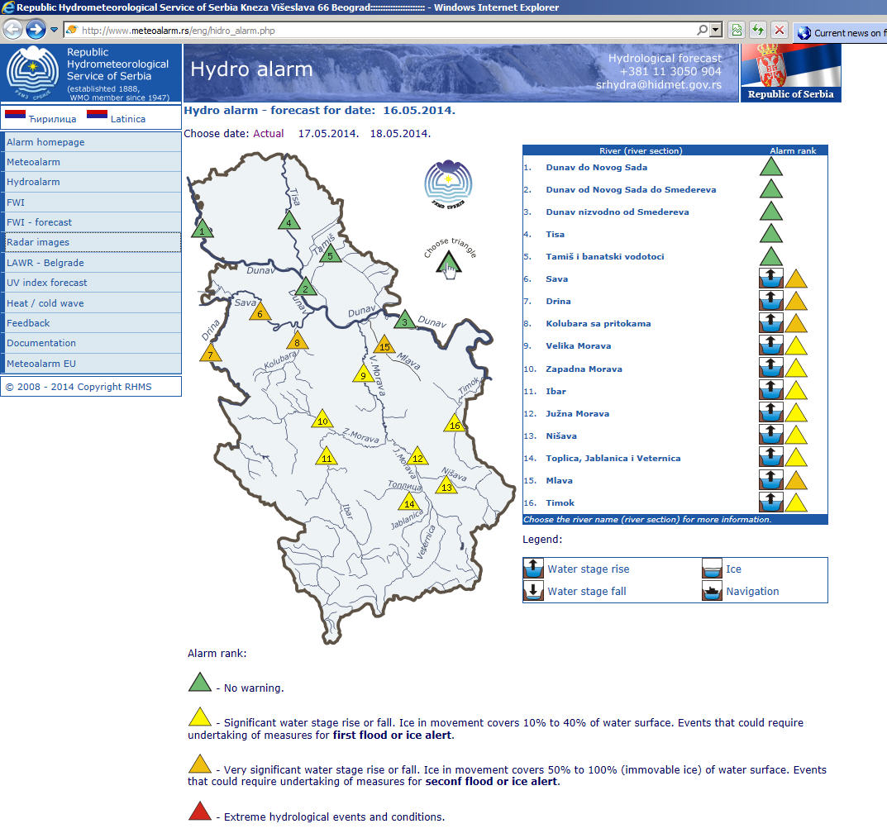Image resolution: width=887 pixels, height=838 pixels.
Task: Switch language to Latinica
Action: pyautogui.click(x=127, y=119)
